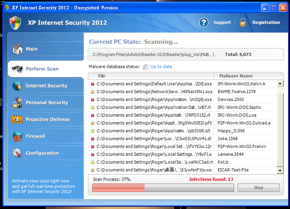
Task: Select the IRC-Worm.DOS.Septic entry
Action: pos(239,107)
